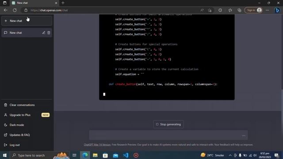The height and width of the screenshot is (159, 283).
Task: Open the Collections icon
Action: [240, 10]
